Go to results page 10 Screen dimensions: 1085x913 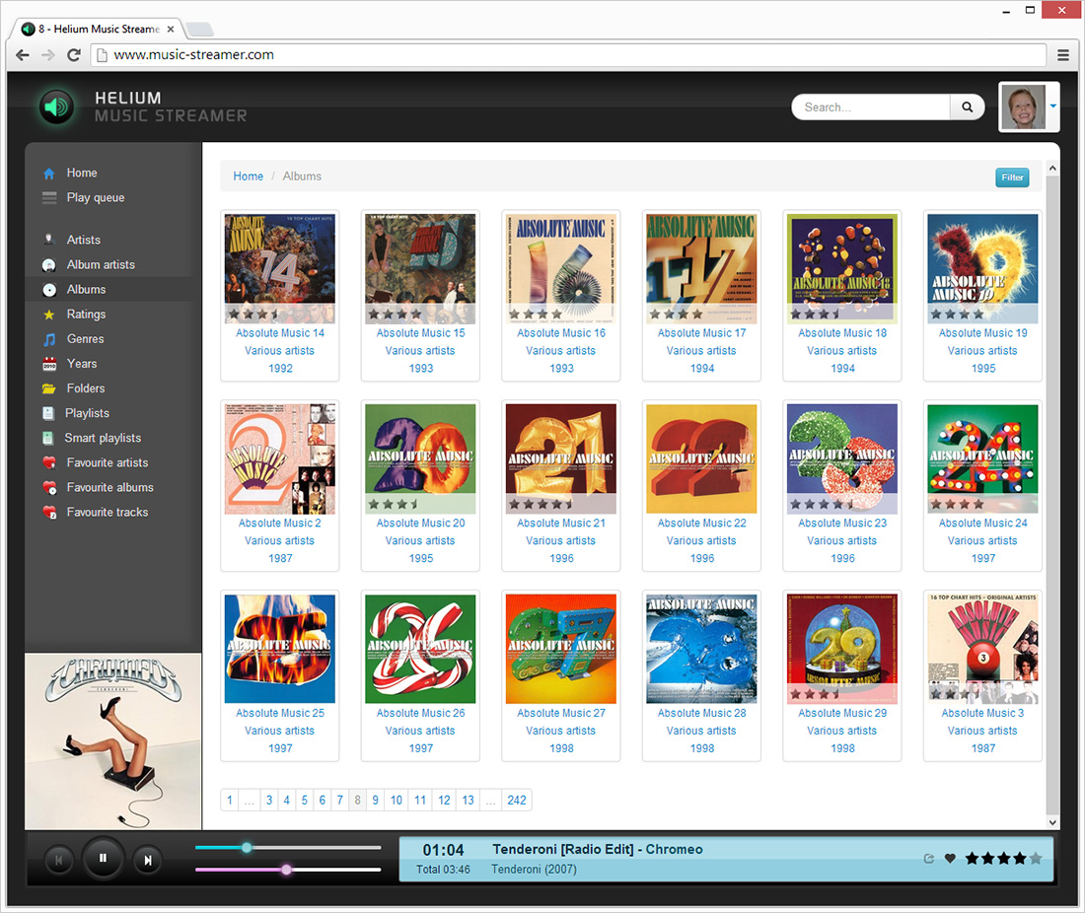click(396, 800)
